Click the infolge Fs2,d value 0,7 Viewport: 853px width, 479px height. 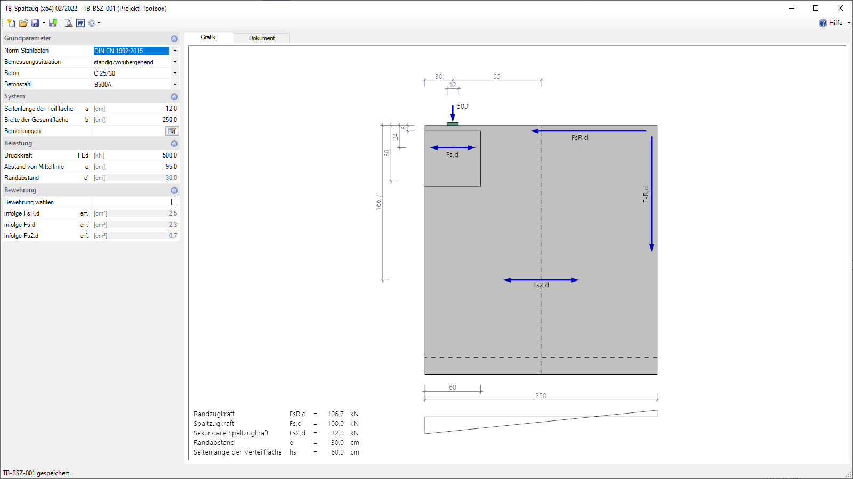pos(142,236)
